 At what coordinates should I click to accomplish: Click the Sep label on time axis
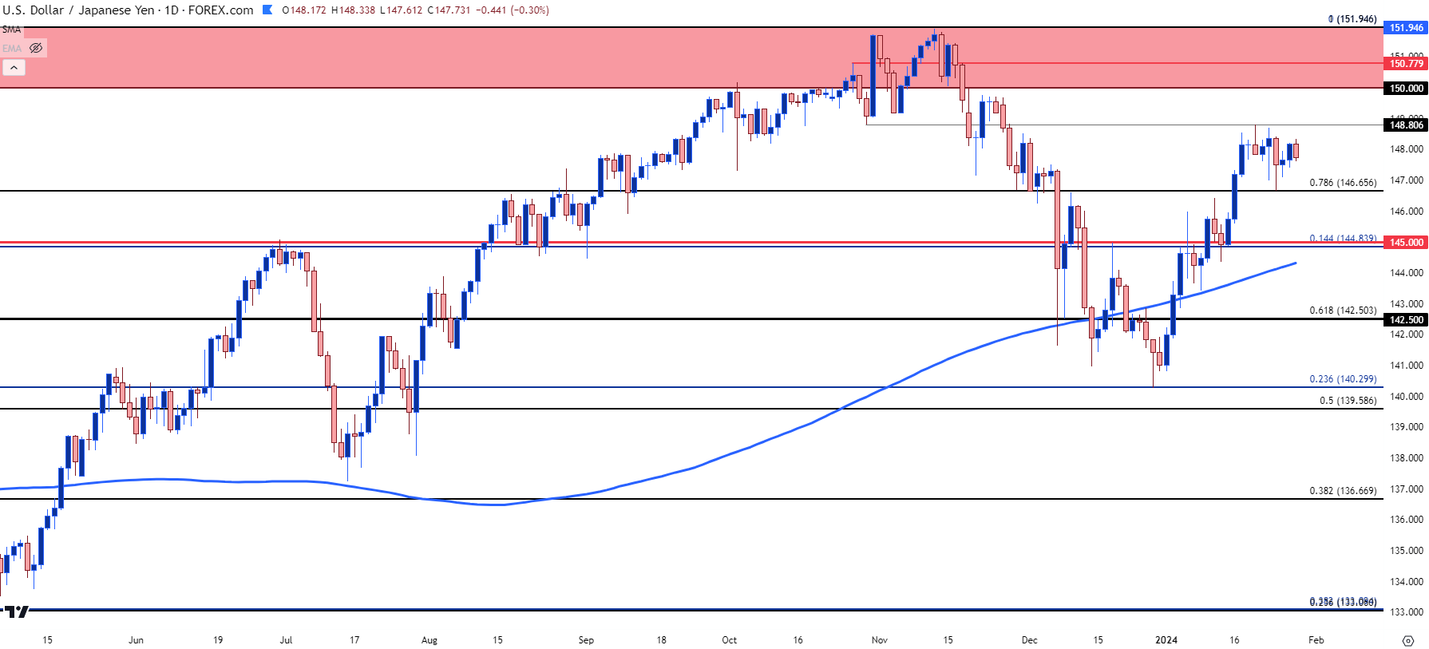pos(586,640)
